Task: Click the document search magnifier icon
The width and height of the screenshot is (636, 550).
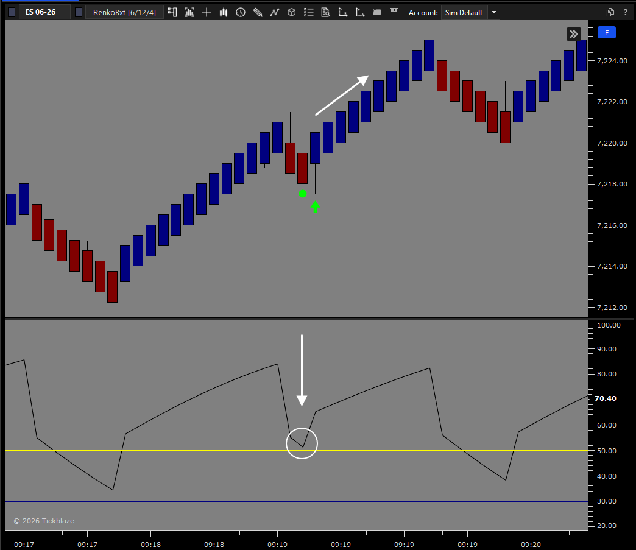Action: tap(325, 13)
